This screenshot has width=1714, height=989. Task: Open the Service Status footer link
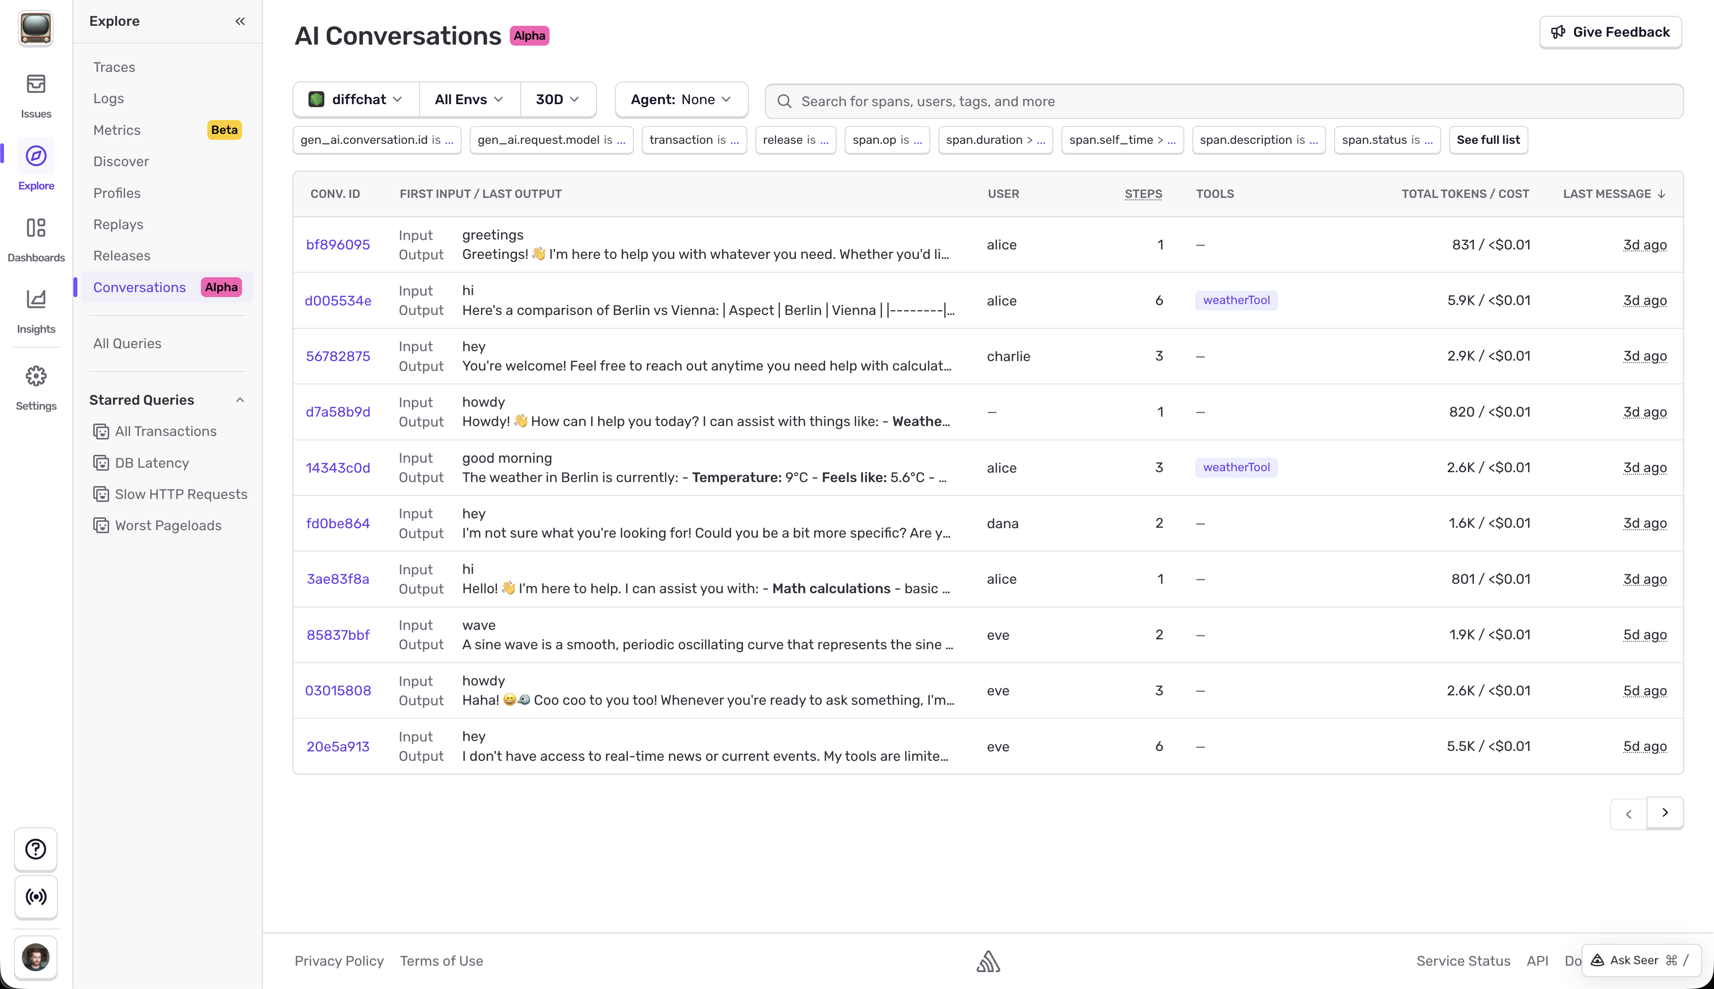pyautogui.click(x=1464, y=961)
